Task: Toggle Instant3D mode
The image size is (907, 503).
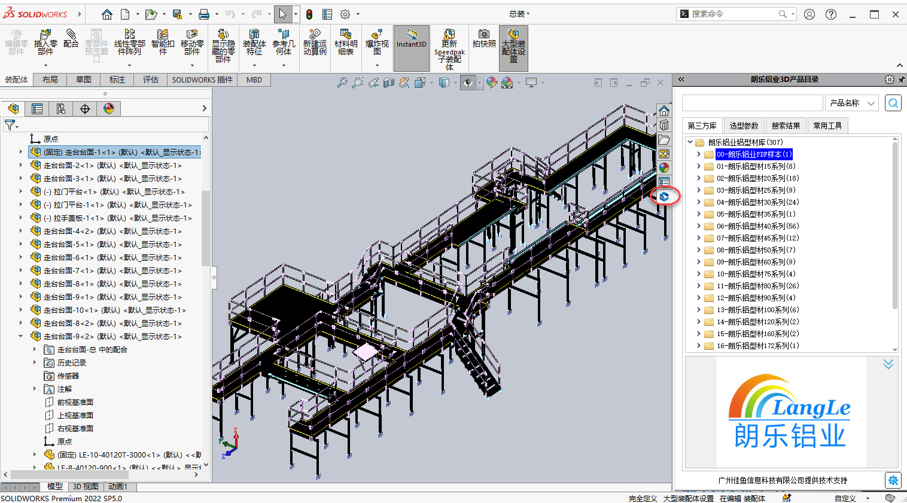Action: pos(412,48)
